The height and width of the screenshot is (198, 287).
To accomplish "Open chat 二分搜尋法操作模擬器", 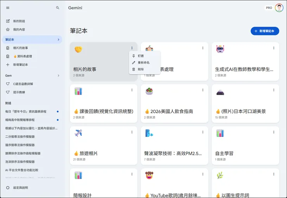I will click(20, 137).
